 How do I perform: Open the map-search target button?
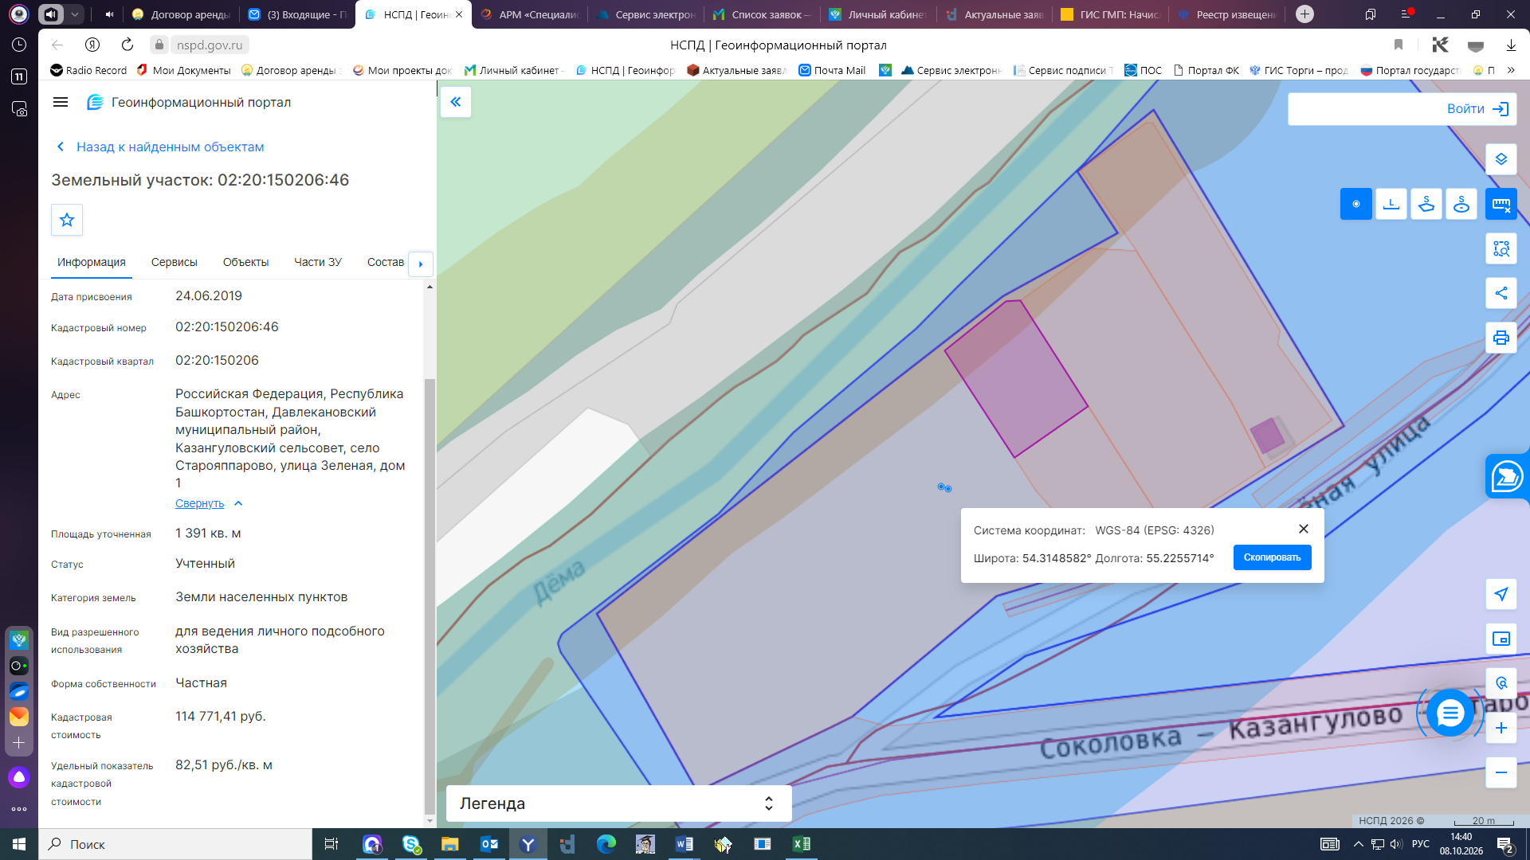(x=1501, y=683)
